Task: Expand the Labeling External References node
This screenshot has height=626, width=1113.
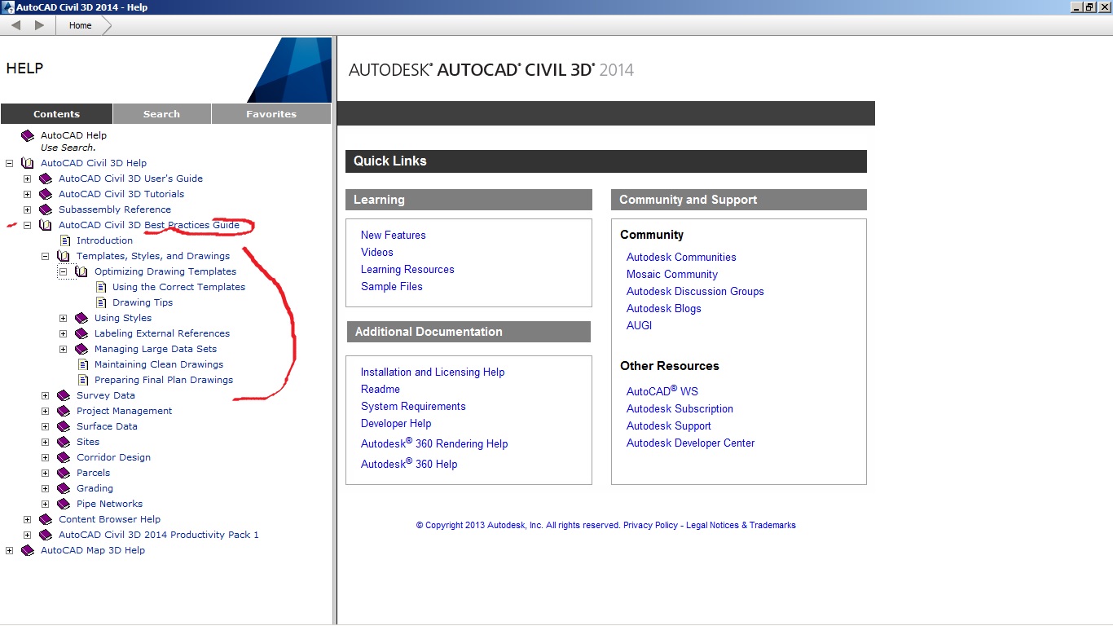Action: 64,333
